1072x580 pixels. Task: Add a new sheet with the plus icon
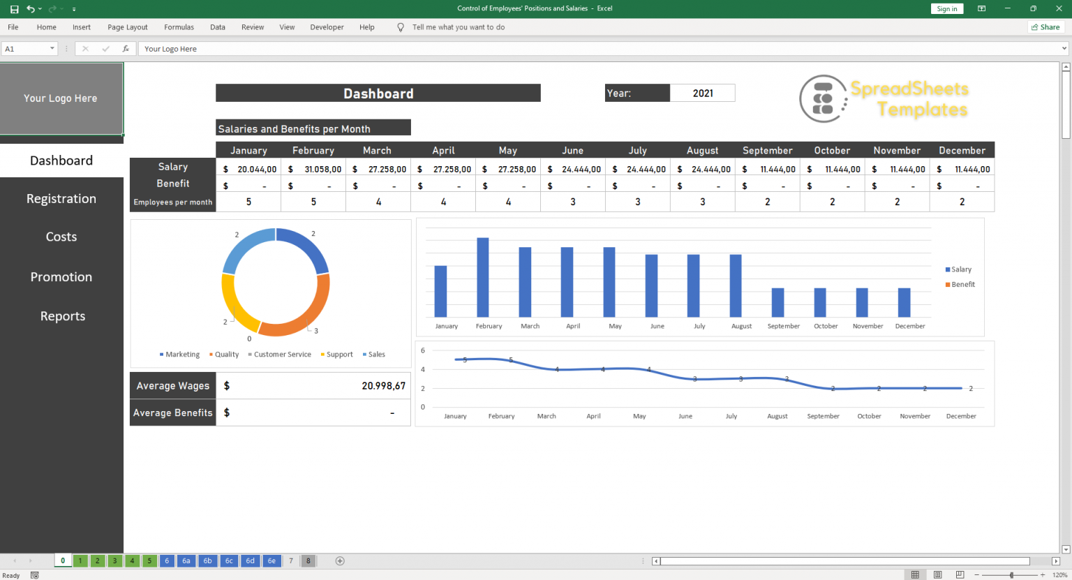click(340, 560)
